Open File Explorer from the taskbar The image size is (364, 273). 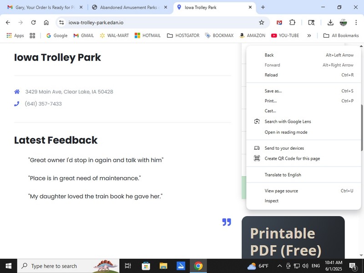click(x=163, y=266)
